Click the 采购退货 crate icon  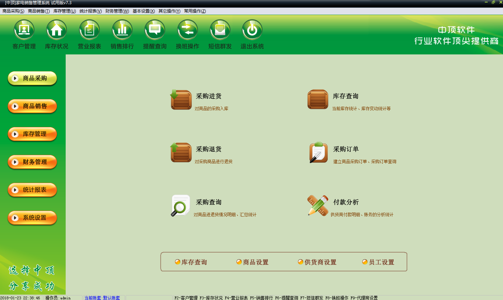(x=181, y=152)
